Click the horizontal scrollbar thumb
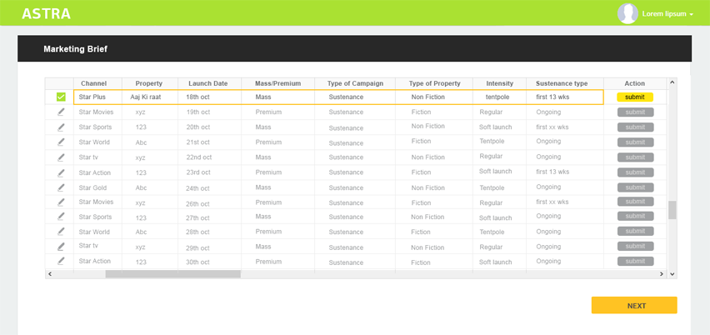Viewport: 710px width, 335px height. [172, 273]
